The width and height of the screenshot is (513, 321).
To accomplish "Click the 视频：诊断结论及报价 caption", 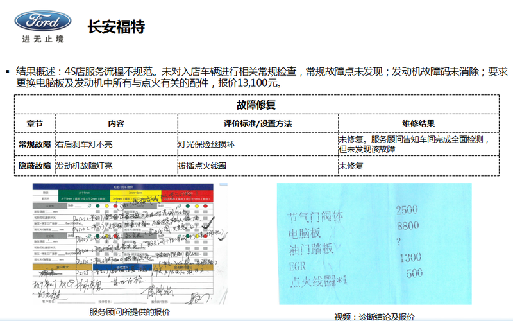I will pyautogui.click(x=374, y=317).
